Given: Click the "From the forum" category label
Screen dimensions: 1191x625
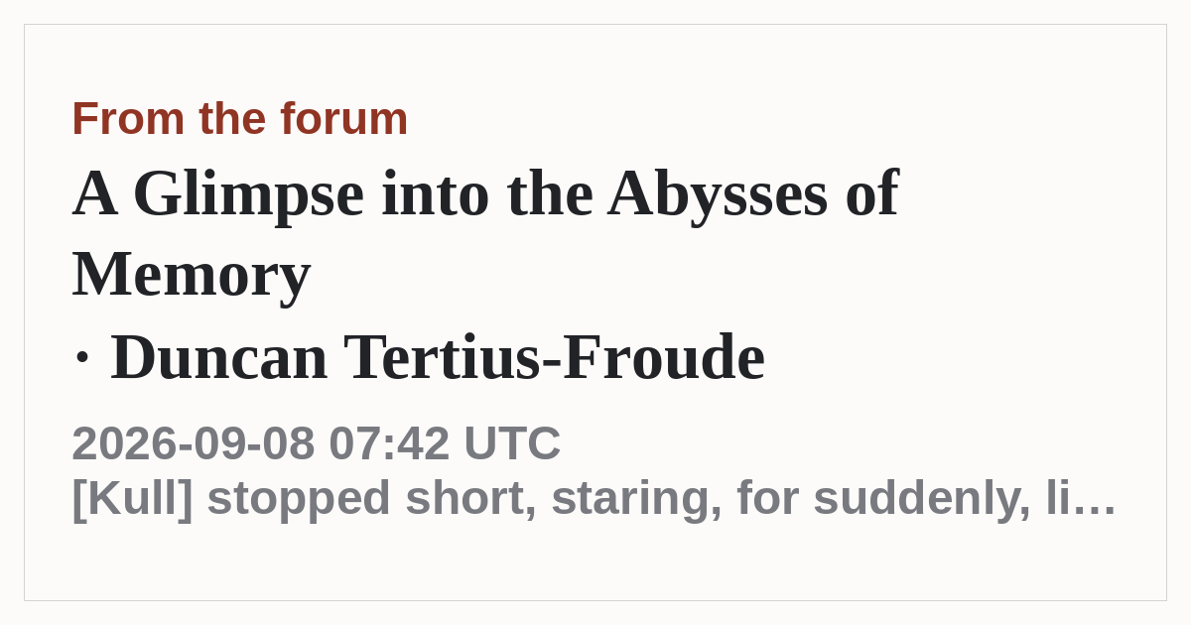Looking at the screenshot, I should coord(239,119).
